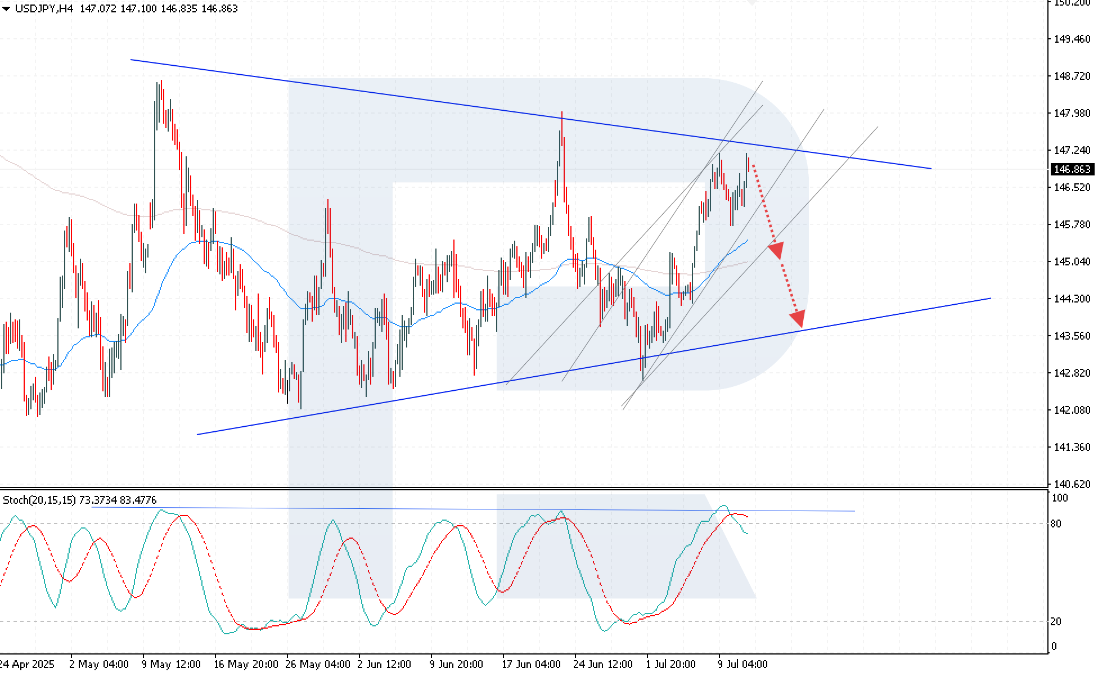Select the upper red forecast arrowhead

[x=777, y=250]
